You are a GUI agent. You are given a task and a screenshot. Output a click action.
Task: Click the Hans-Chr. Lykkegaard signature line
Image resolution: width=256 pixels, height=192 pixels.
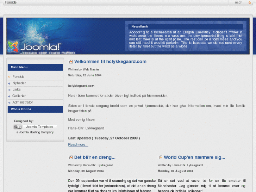coord(86,128)
